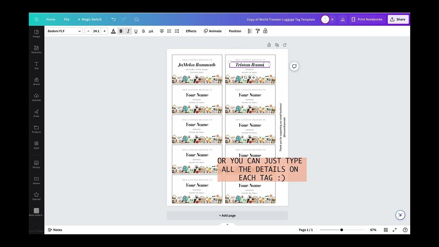Open the Starred sidebar panel
Viewport: 439px width, 247px height.
click(36, 196)
